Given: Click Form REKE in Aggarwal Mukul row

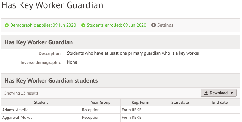Looking at the screenshot, I should pos(131,118).
